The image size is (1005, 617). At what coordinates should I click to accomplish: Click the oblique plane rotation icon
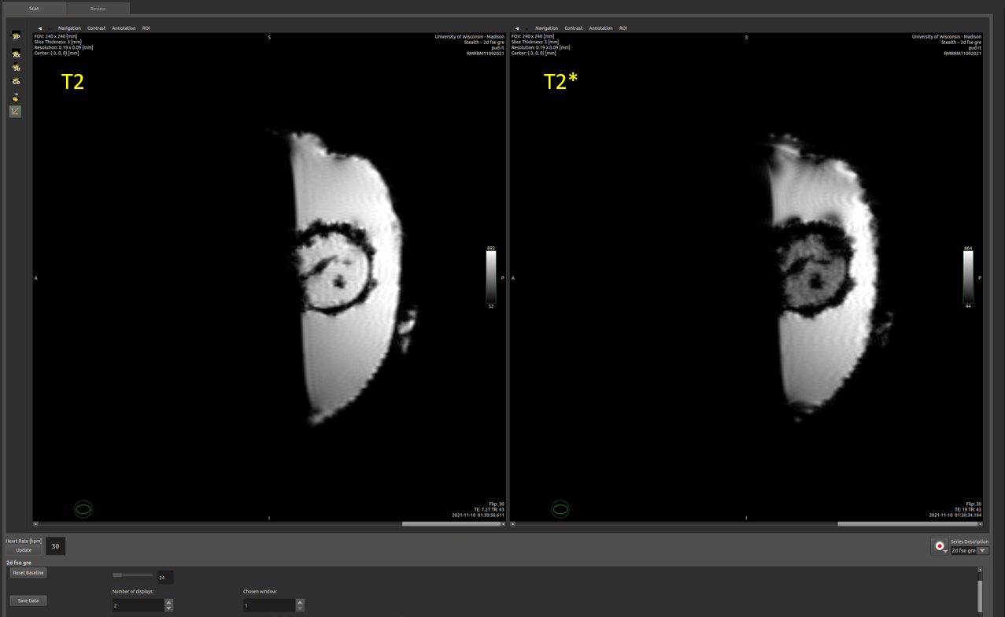pos(16,97)
